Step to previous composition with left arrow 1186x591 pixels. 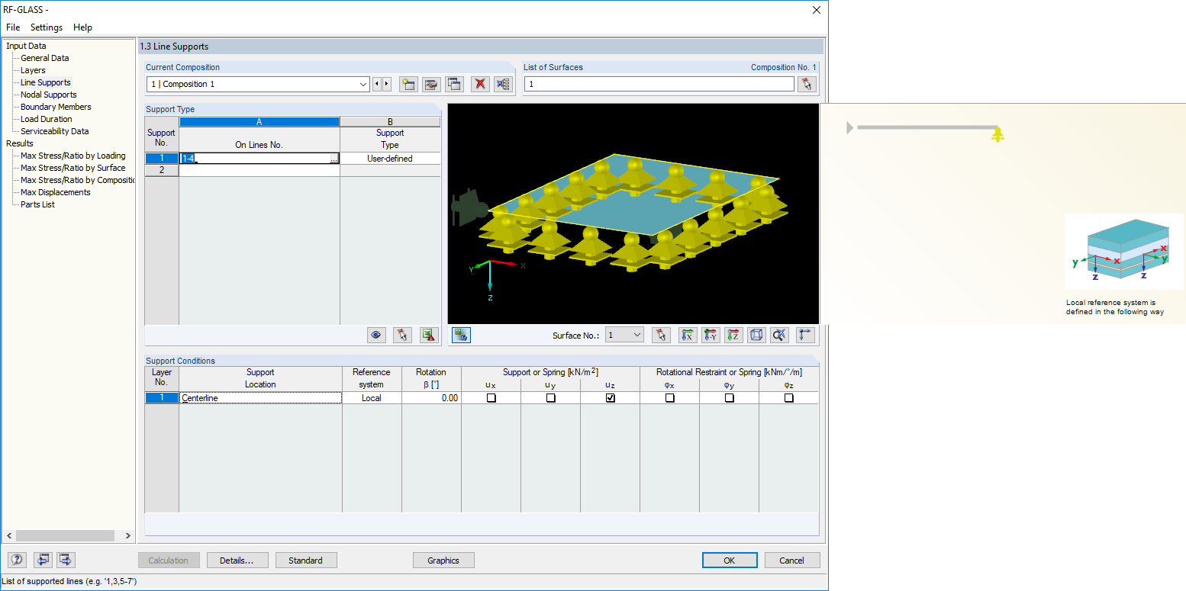(376, 84)
